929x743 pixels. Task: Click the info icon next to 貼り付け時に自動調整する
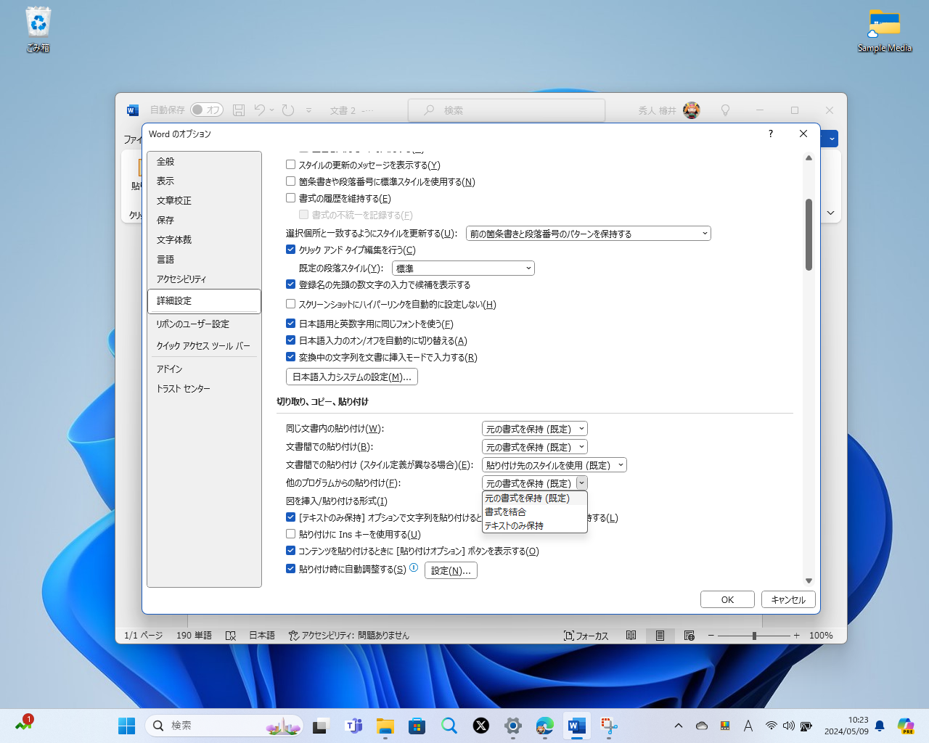pyautogui.click(x=414, y=568)
